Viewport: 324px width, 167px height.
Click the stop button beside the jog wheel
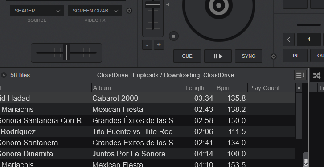(x=174, y=36)
